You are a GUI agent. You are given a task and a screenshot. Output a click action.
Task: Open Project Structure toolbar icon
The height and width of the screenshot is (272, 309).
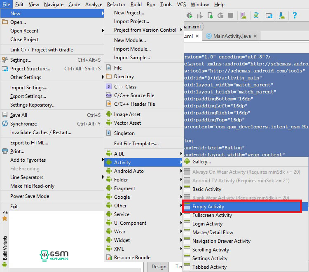pos(269,15)
